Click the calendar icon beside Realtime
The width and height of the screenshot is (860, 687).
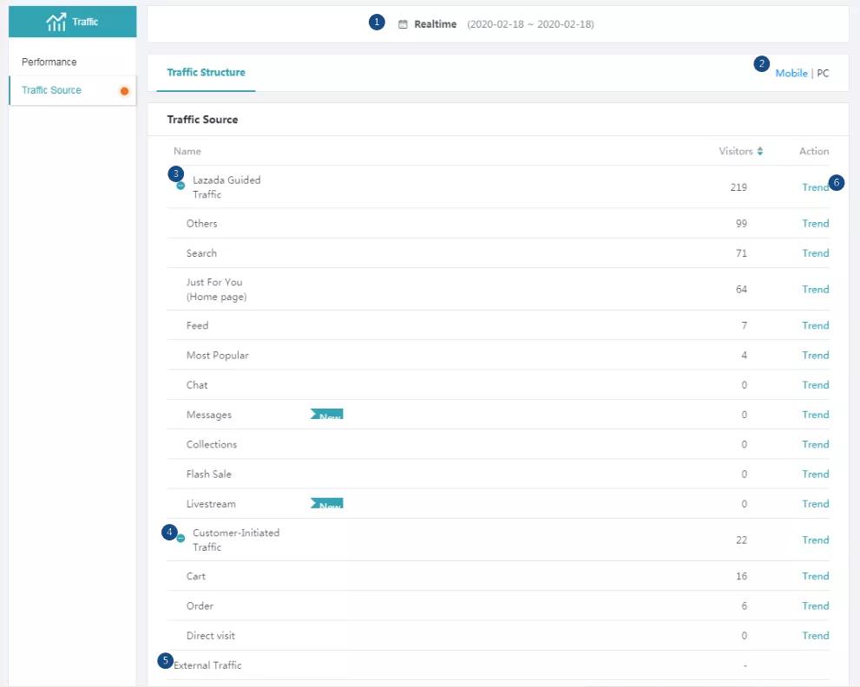(x=403, y=24)
